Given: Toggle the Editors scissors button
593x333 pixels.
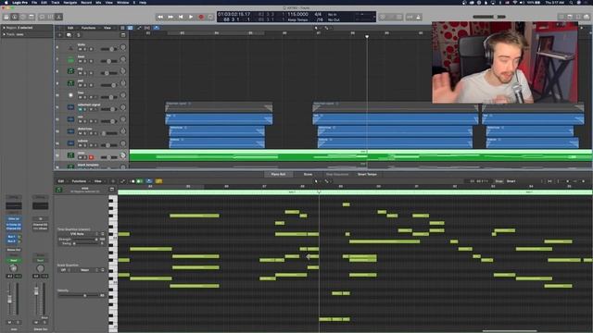Looking at the screenshot, I should coord(58,17).
